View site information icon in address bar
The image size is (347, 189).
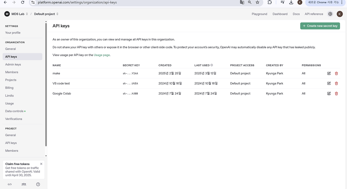pos(33,2)
